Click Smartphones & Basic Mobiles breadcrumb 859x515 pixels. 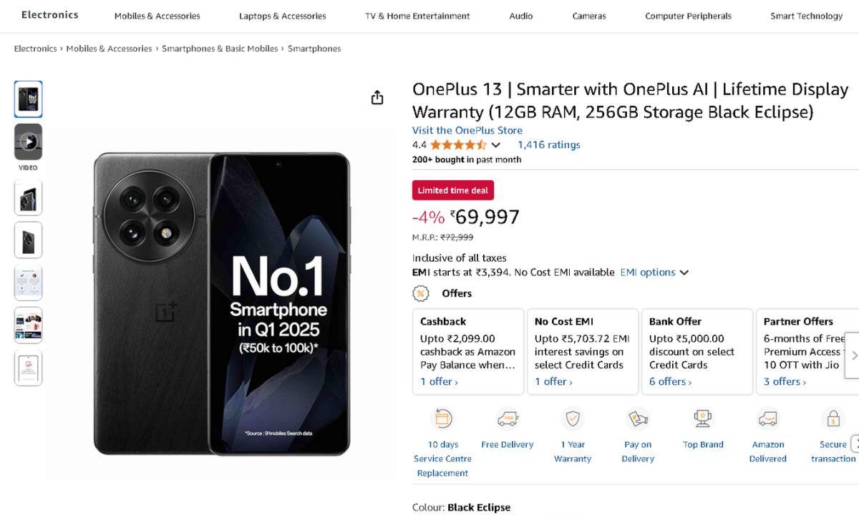(x=220, y=49)
